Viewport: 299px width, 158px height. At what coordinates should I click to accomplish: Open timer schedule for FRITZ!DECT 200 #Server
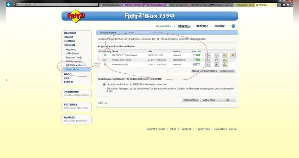[x=216, y=55]
